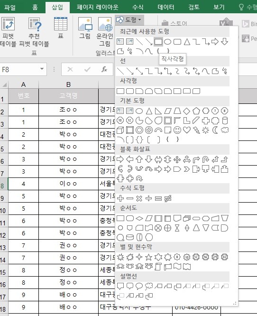
Task: Choose the down arrow in recently used shapes
Action: [x=224, y=42]
